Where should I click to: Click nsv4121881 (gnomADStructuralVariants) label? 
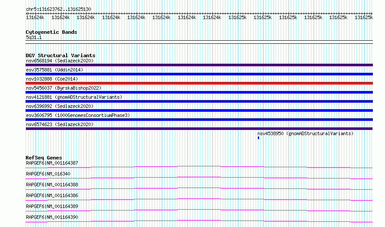tap(74, 97)
